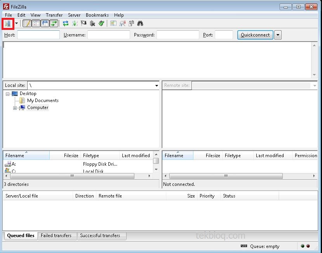Open the Help menu
Screen dimensions: 322x253
[119, 15]
